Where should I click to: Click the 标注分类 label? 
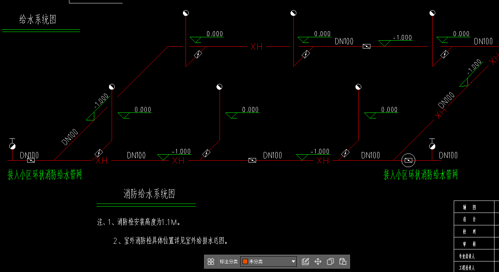(x=229, y=261)
